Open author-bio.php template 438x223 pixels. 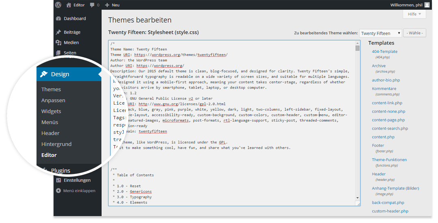coord(386,80)
